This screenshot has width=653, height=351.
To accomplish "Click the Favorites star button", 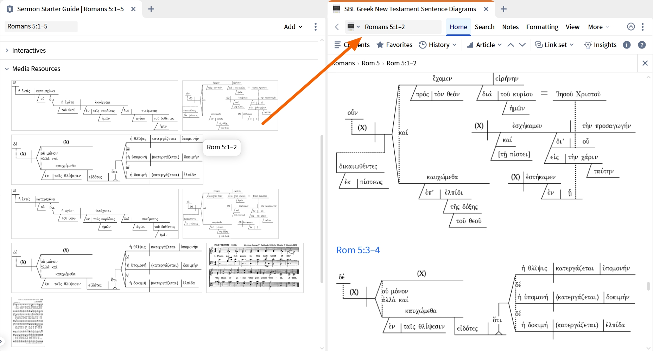I will [x=394, y=45].
